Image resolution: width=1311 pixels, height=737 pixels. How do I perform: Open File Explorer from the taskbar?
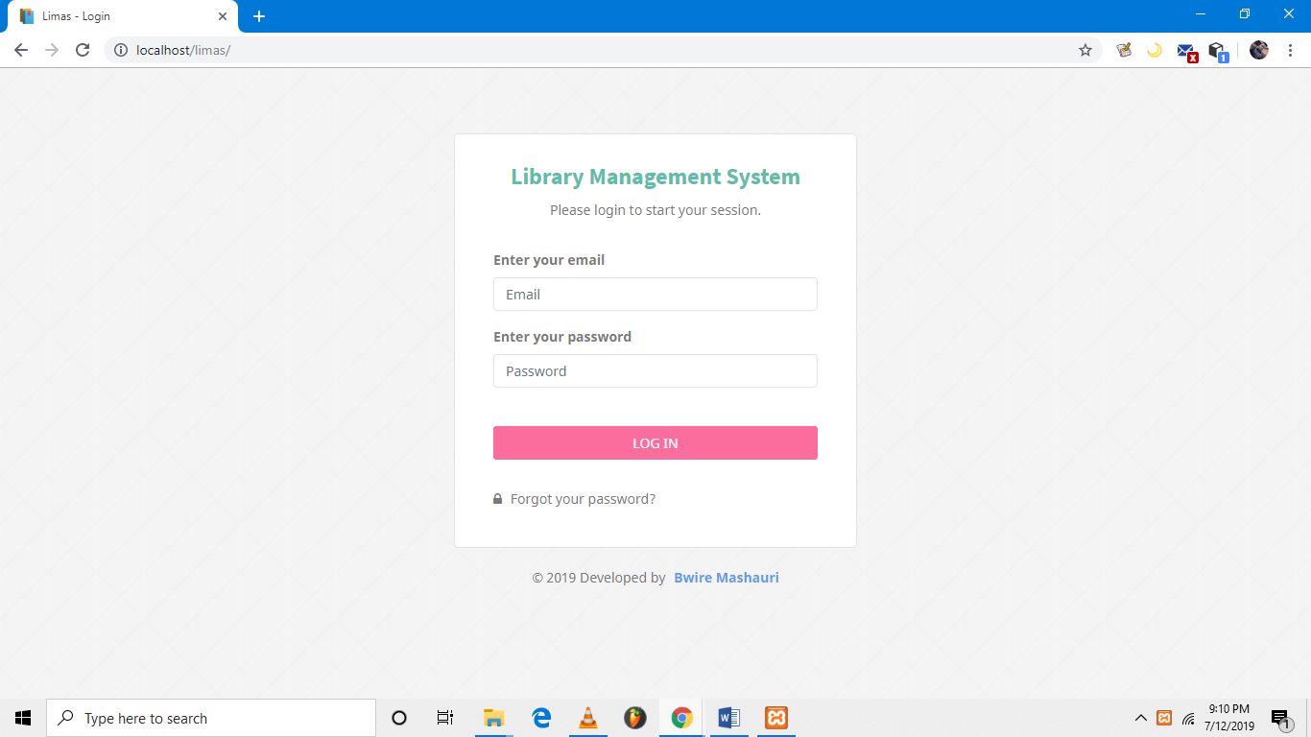pyautogui.click(x=493, y=718)
